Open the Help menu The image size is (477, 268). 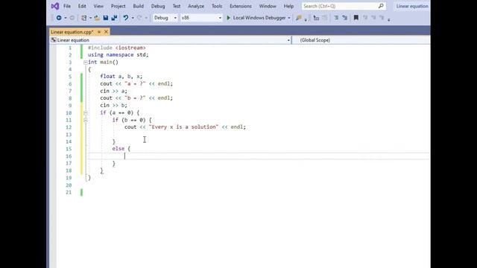(288, 6)
